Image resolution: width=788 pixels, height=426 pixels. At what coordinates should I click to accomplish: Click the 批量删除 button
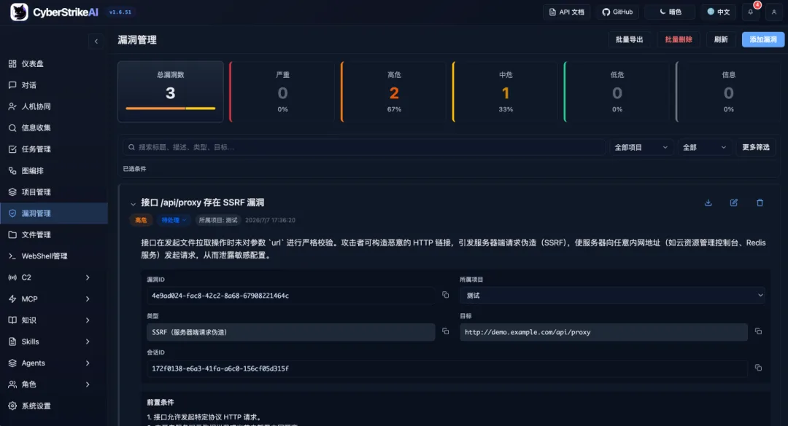click(679, 39)
